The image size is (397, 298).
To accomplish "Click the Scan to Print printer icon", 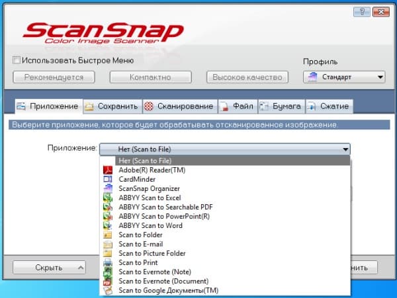I will 108,262.
